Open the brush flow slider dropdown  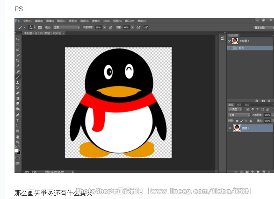tap(132, 28)
